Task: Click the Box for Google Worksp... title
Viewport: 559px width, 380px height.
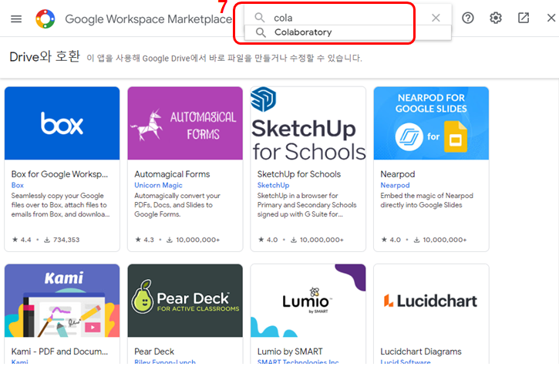Action: click(x=59, y=174)
